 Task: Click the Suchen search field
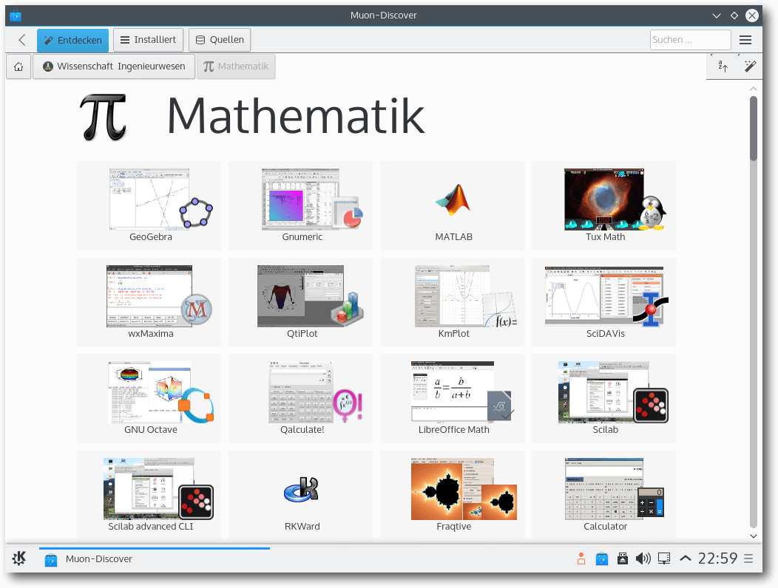690,40
